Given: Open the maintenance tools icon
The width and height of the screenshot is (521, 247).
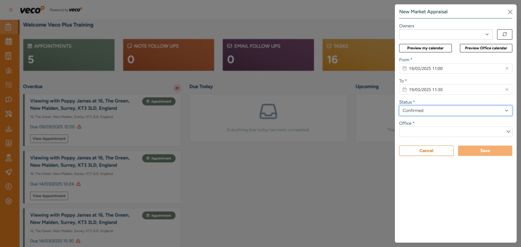Looking at the screenshot, I should 9,114.
